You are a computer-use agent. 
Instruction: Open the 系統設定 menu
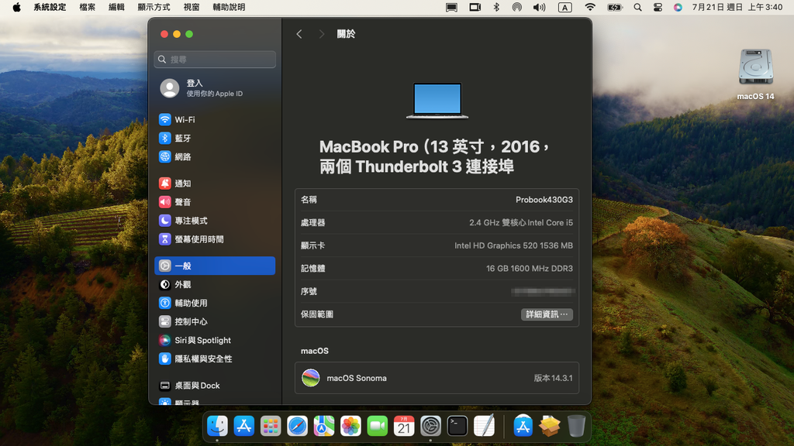(x=50, y=7)
